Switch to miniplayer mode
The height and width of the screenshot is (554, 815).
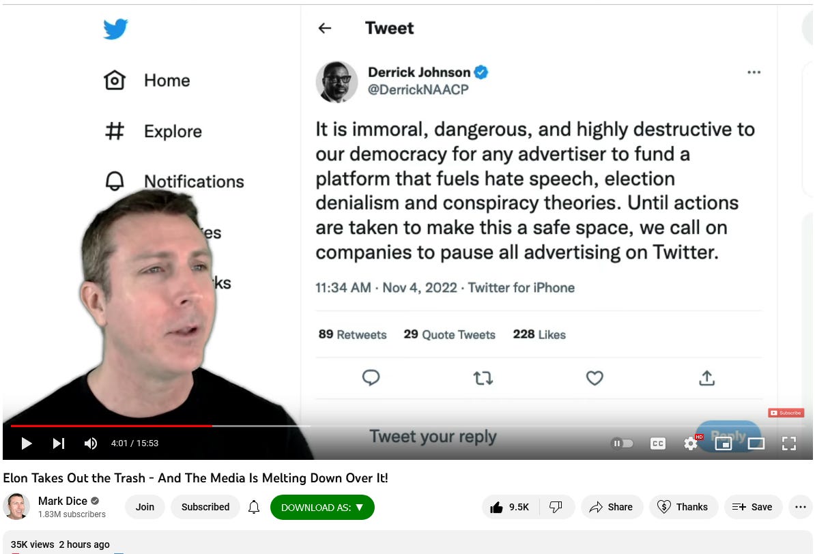tap(723, 443)
